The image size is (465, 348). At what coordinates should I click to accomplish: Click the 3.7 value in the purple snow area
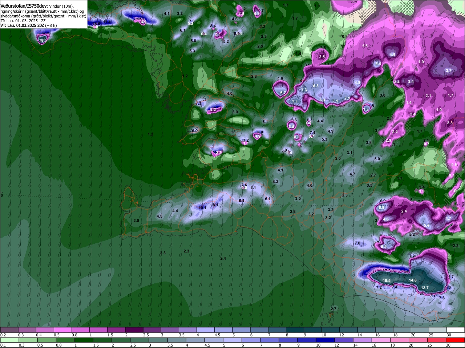coord(449,70)
